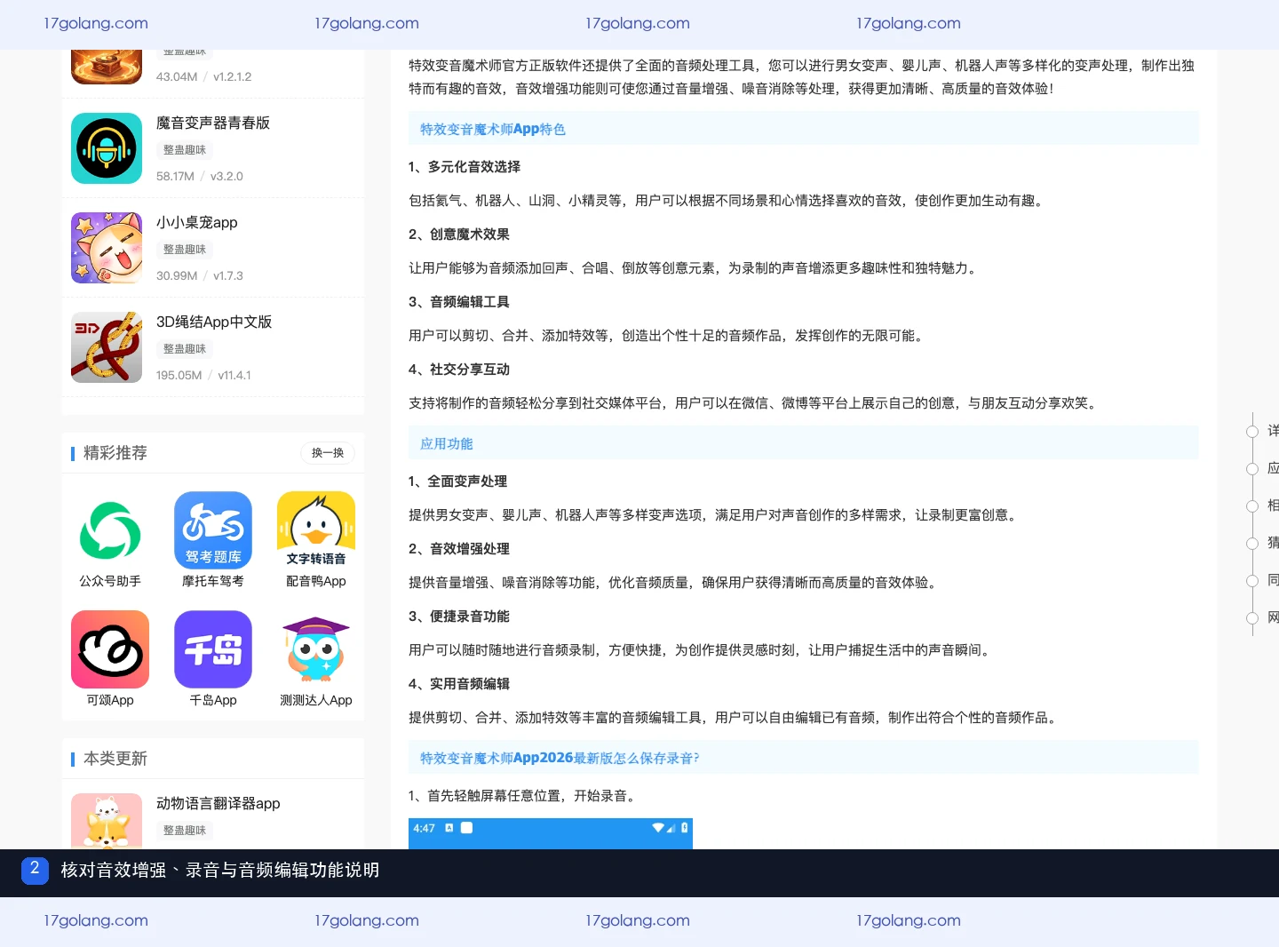
Task: Click the 多元化音效选择 subheading
Action: (x=465, y=166)
